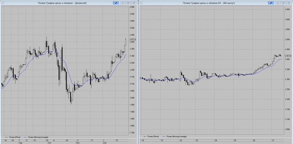Click the 'Sep' month label on the daily time axis
This screenshot has width=293, height=144.
tap(21, 143)
